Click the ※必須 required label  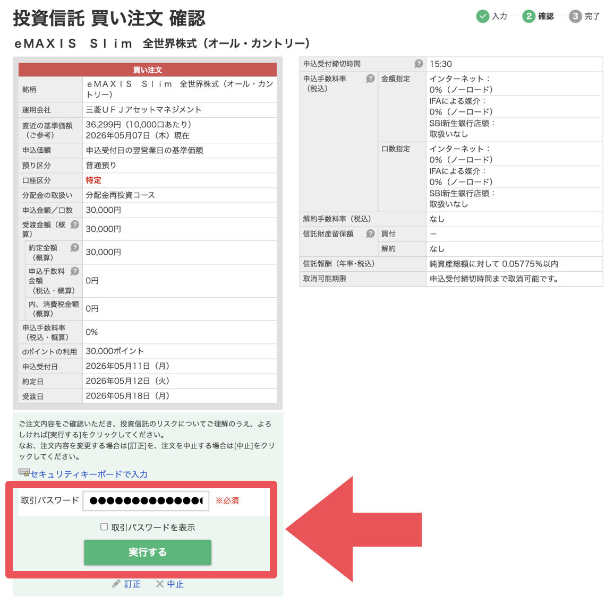[x=227, y=500]
